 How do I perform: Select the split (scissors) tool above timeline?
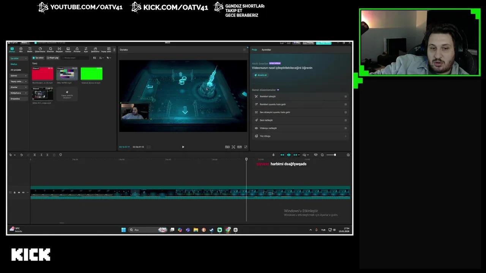35,155
